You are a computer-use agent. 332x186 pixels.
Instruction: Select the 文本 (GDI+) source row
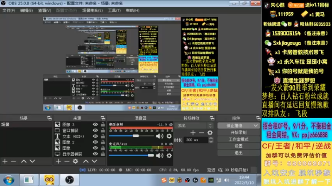point(80,136)
